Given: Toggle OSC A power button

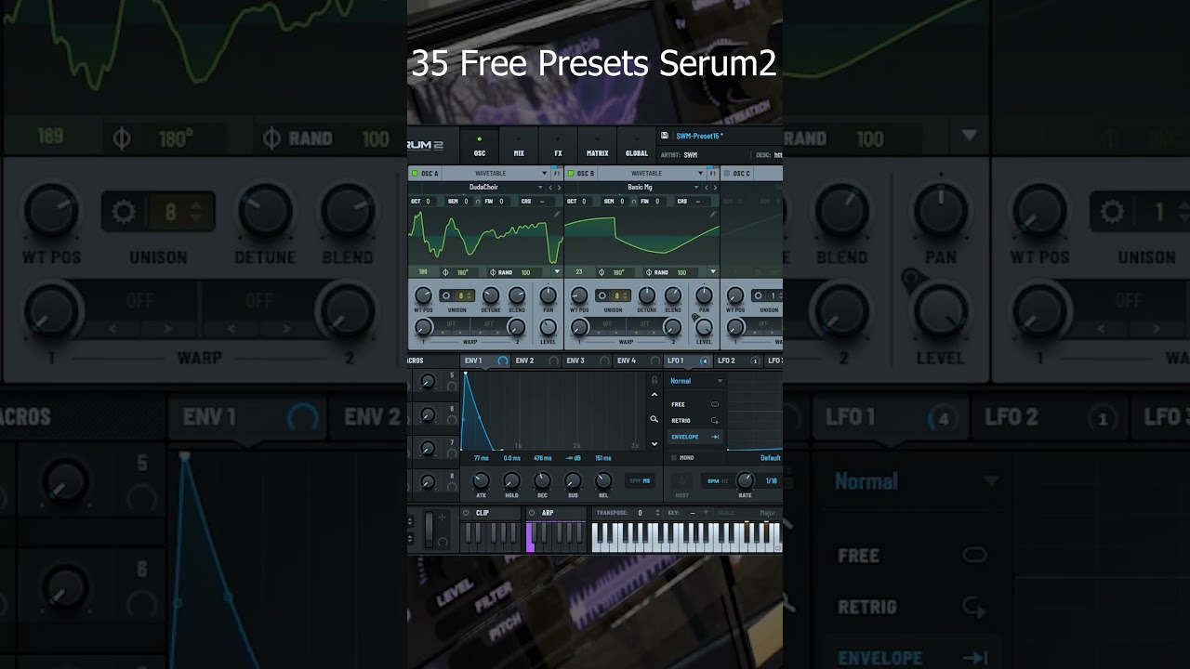Looking at the screenshot, I should click(415, 173).
